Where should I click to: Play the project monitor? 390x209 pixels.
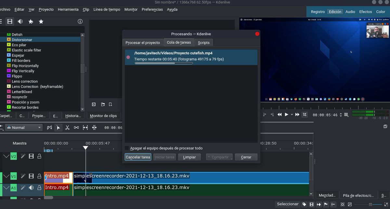(x=286, y=115)
